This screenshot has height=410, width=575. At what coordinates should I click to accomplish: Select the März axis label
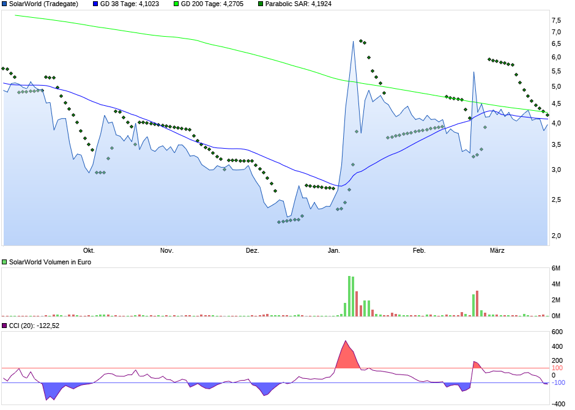497,249
